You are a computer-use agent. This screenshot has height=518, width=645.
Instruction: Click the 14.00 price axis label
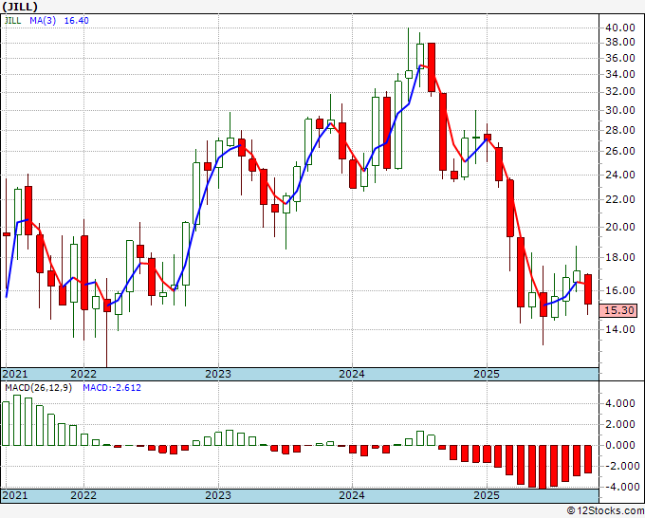pyautogui.click(x=620, y=329)
